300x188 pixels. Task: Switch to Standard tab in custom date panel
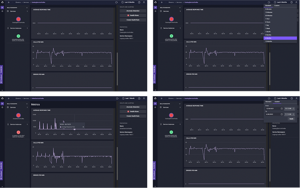268,102
